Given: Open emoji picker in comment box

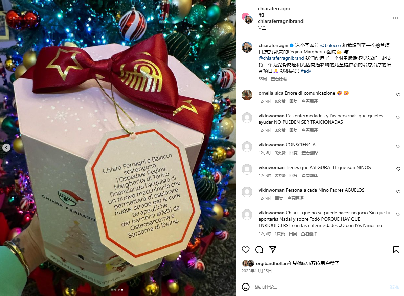Looking at the screenshot, I should (246, 287).
